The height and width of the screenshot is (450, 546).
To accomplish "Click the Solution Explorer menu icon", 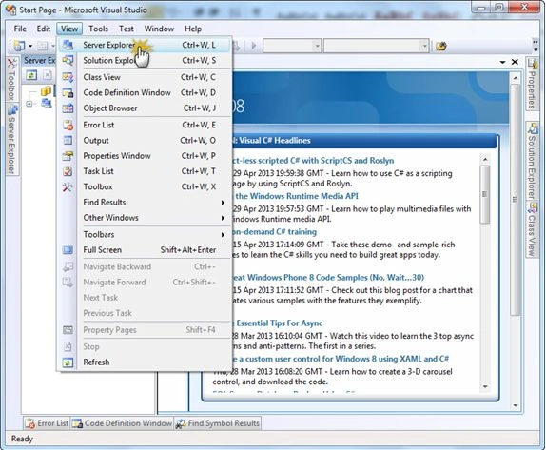I will coord(68,60).
